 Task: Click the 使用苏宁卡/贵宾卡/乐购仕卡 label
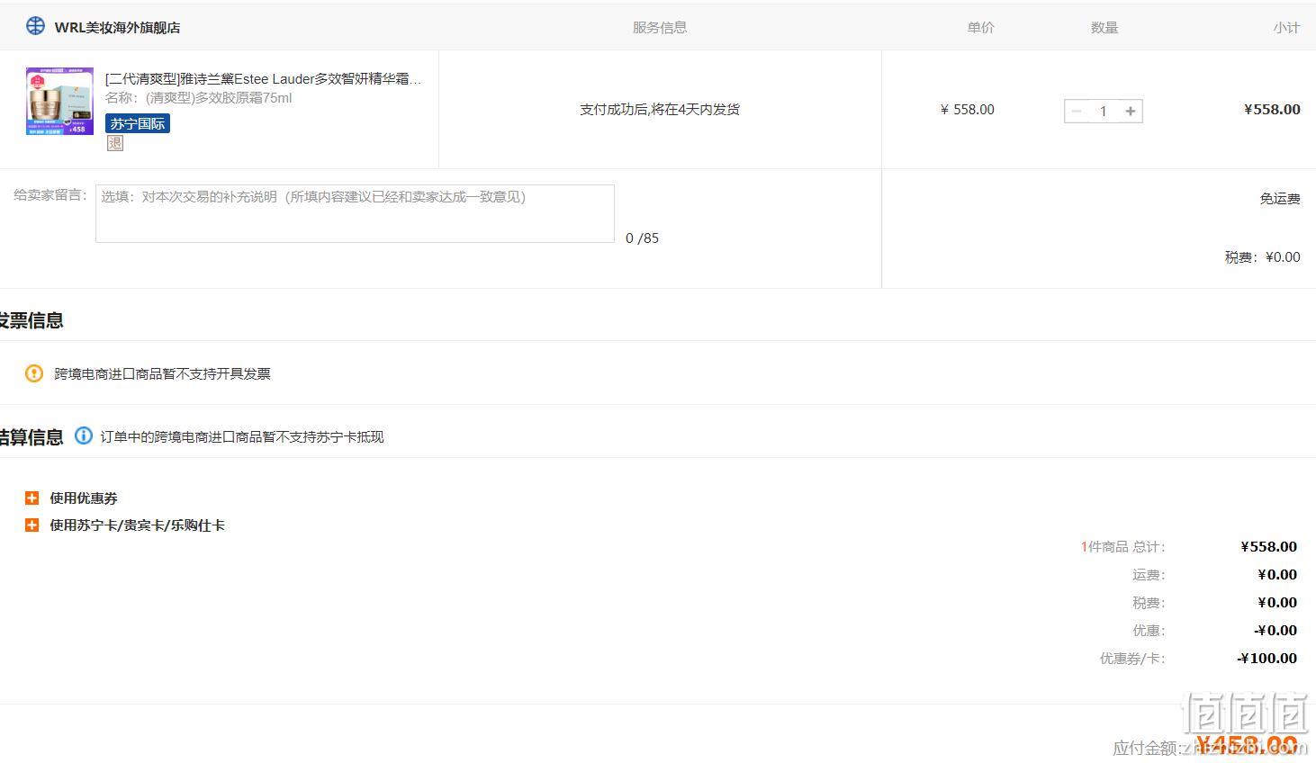[x=137, y=525]
